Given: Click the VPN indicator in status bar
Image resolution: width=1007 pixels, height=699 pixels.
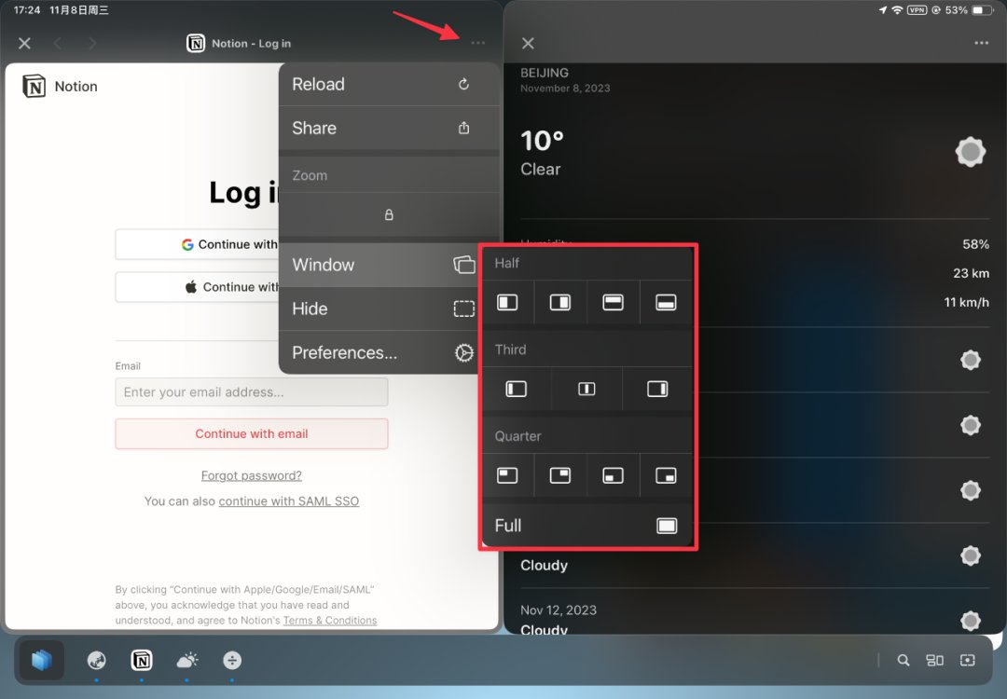Looking at the screenshot, I should [x=917, y=10].
